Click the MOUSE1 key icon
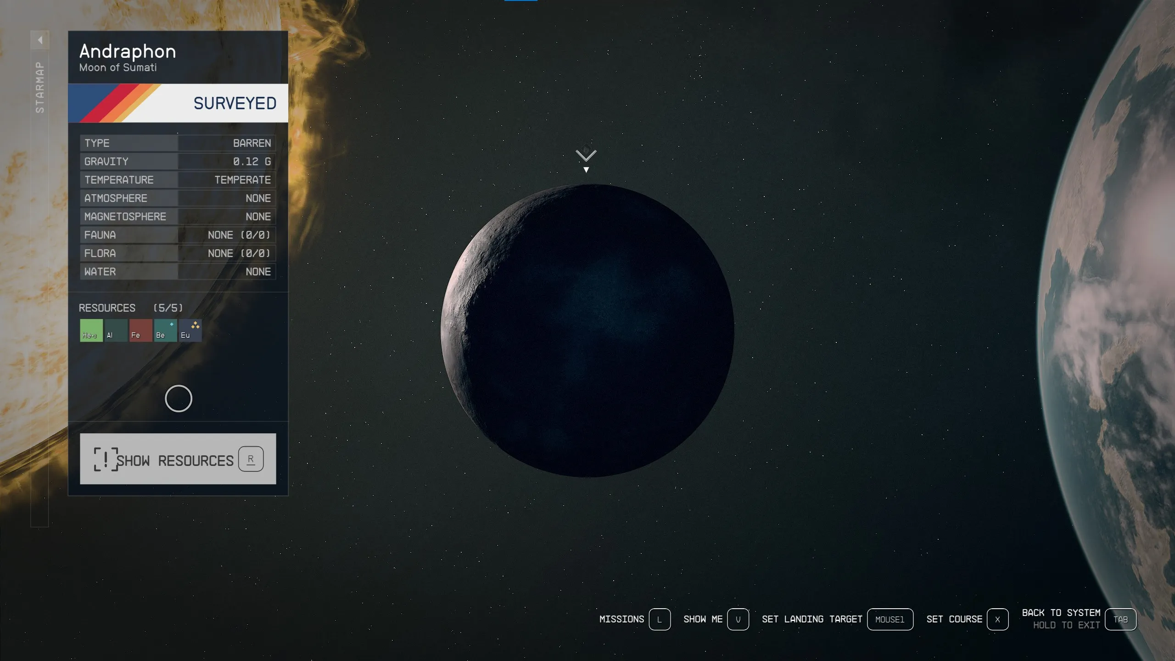 coord(890,620)
